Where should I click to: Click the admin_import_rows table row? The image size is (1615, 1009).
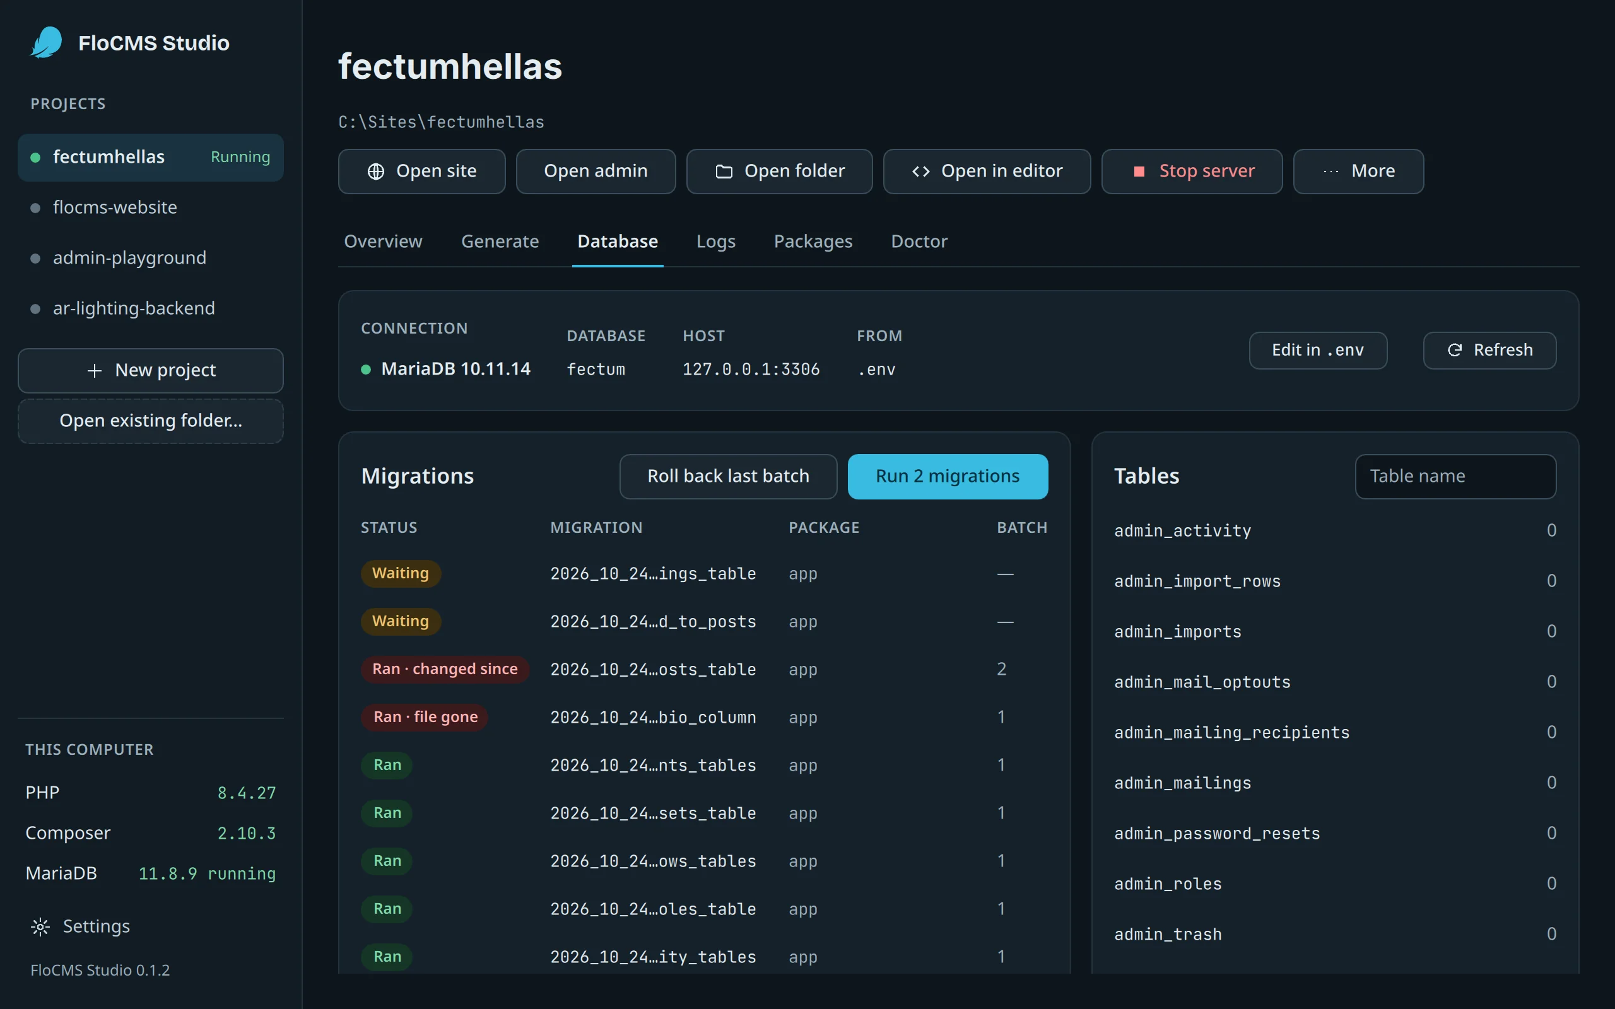[x=1335, y=581]
